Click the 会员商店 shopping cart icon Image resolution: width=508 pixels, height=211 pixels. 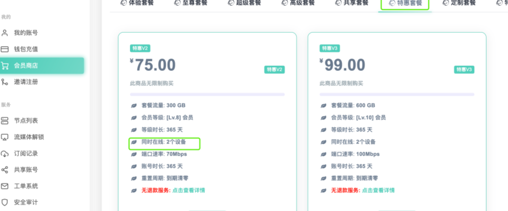(x=5, y=66)
